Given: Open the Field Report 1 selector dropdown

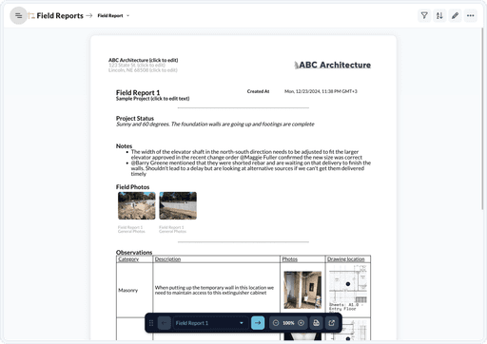Looking at the screenshot, I should point(210,323).
